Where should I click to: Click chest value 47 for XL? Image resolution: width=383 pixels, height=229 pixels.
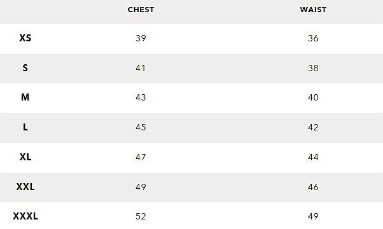coord(141,157)
